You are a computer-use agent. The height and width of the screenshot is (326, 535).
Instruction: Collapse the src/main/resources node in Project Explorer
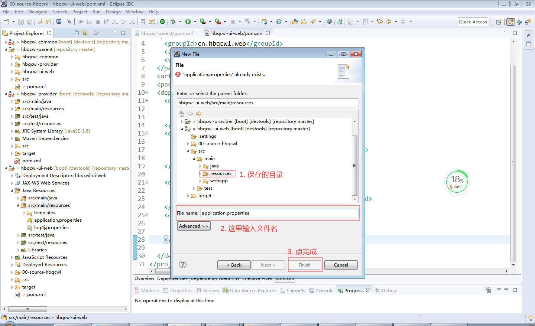click(x=18, y=205)
